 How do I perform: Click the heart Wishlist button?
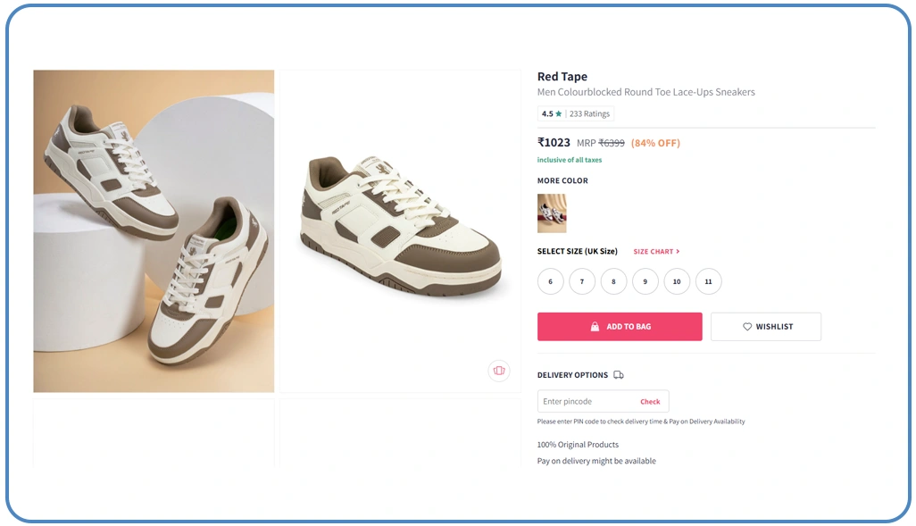765,327
